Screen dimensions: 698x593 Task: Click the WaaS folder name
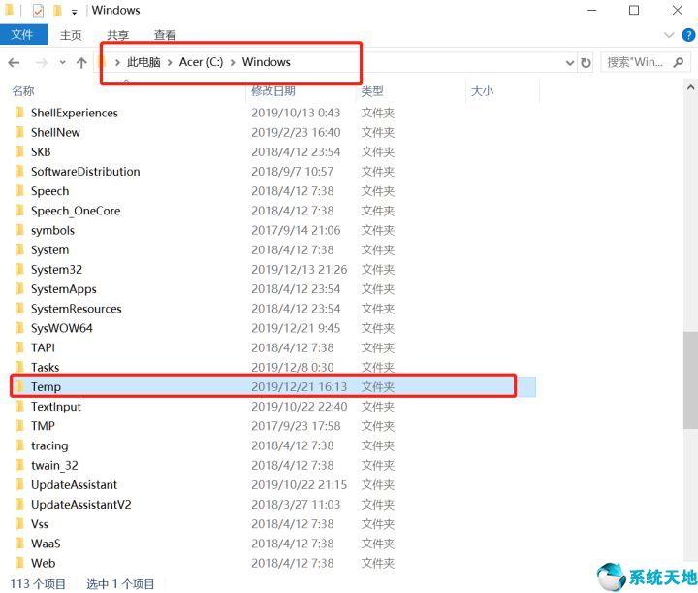tap(46, 544)
